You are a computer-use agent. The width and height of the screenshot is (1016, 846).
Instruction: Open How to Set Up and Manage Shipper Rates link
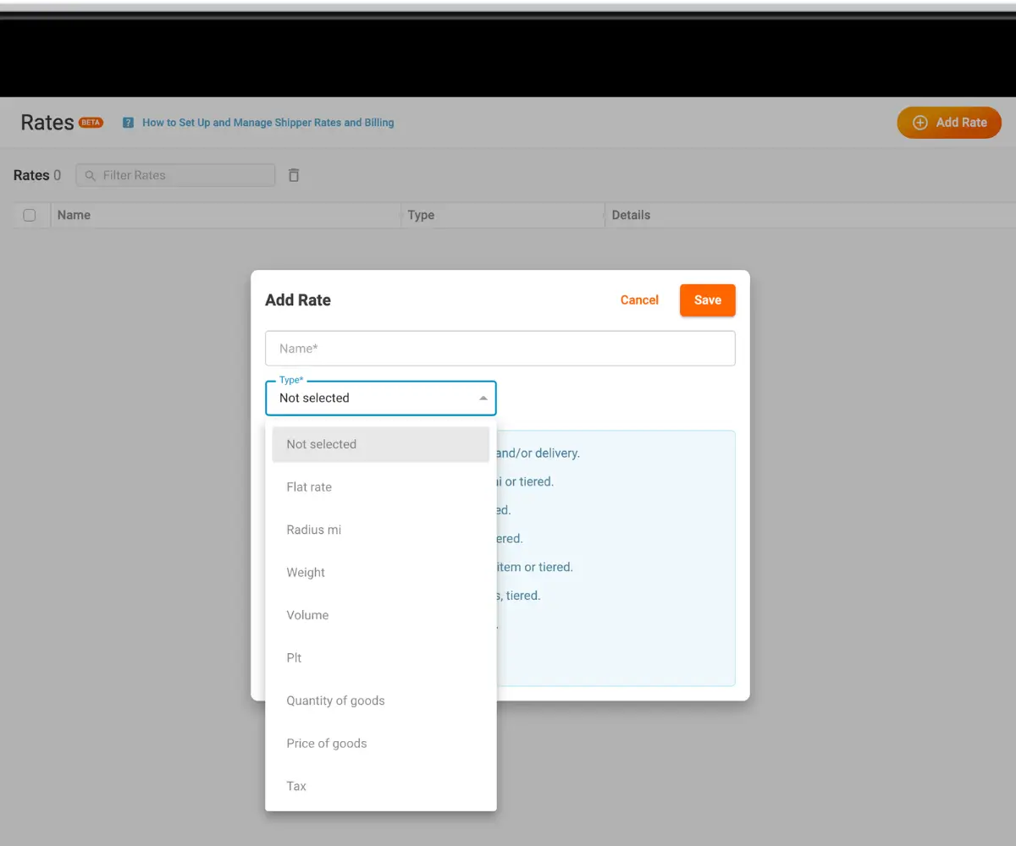click(268, 123)
